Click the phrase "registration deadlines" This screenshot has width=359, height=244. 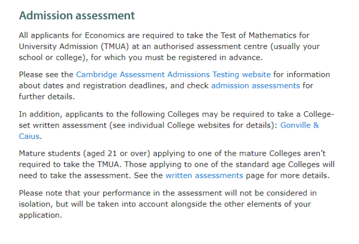123,85
